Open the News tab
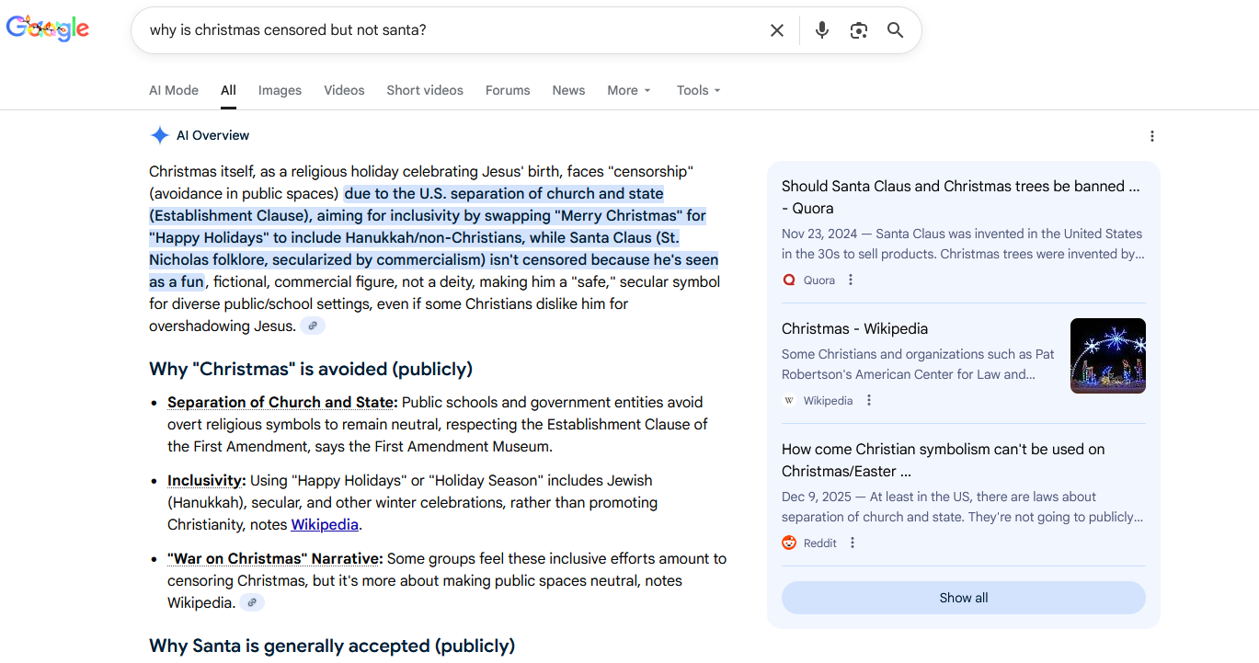The width and height of the screenshot is (1259, 663). [x=568, y=90]
